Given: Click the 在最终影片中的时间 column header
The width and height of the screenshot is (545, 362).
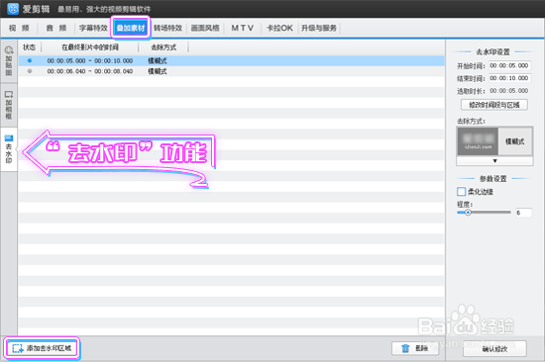Looking at the screenshot, I should pos(90,47).
